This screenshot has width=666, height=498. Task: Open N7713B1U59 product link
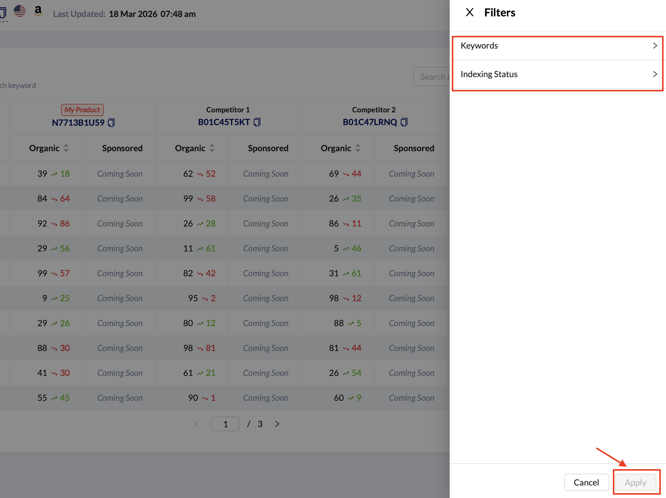tap(78, 123)
